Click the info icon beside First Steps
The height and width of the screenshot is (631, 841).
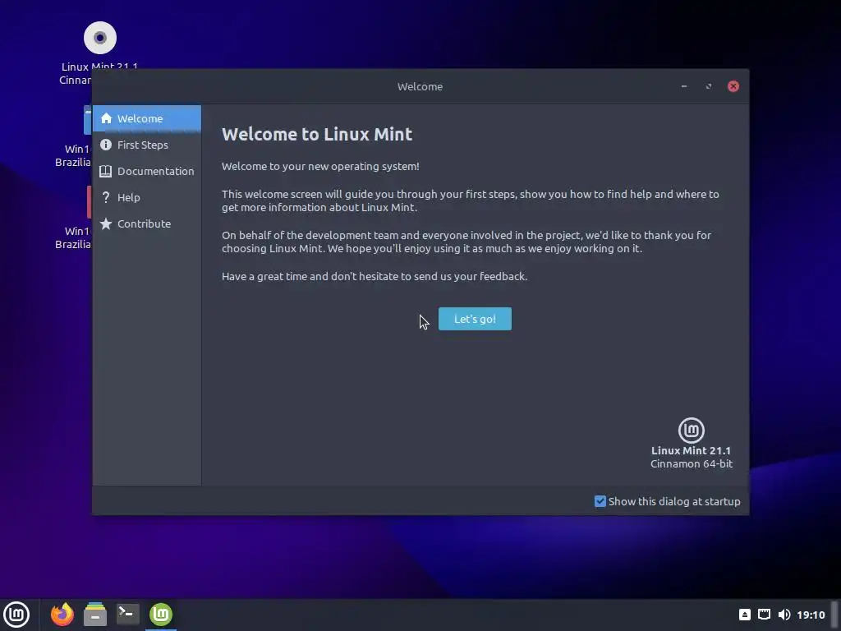coord(106,145)
